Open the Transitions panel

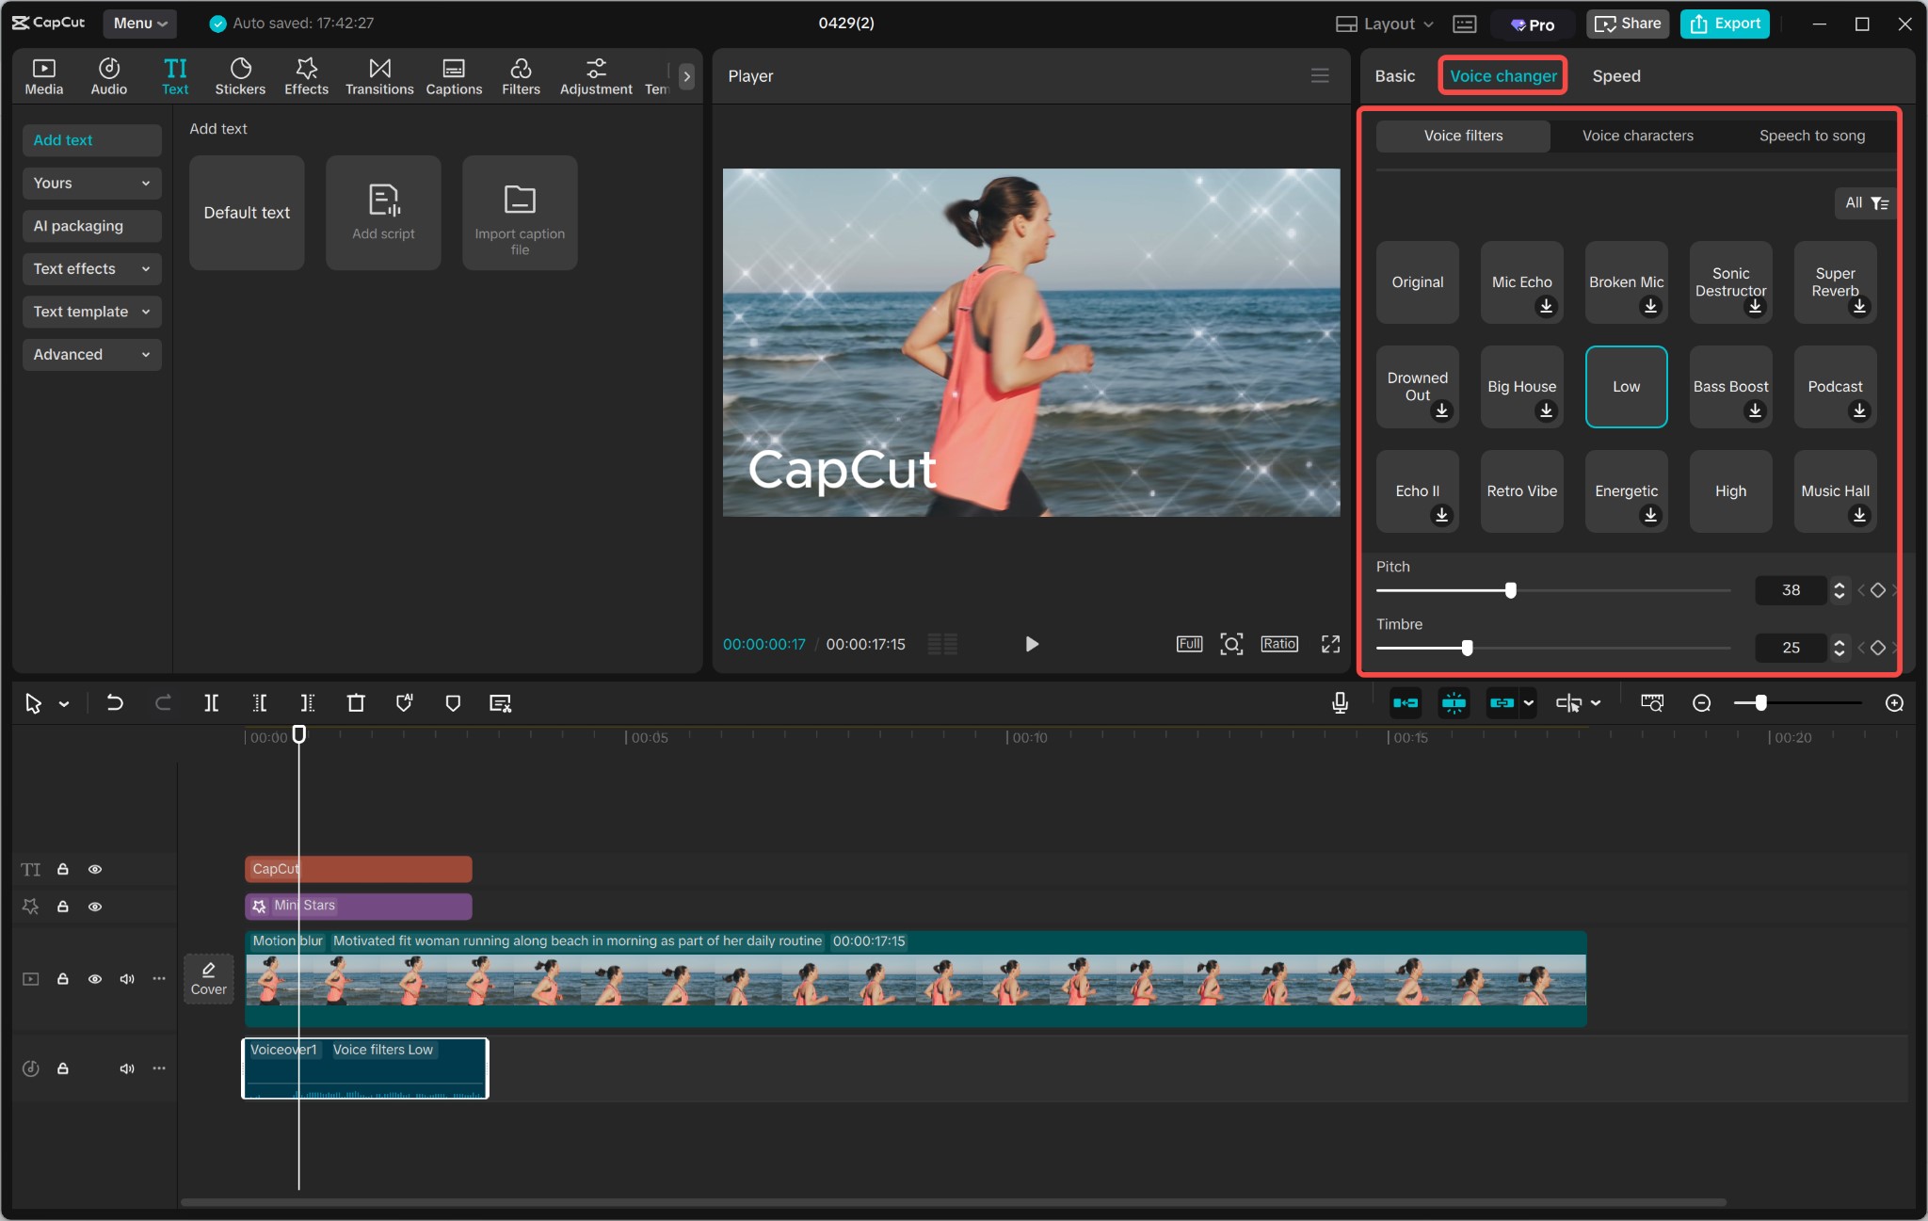[379, 76]
